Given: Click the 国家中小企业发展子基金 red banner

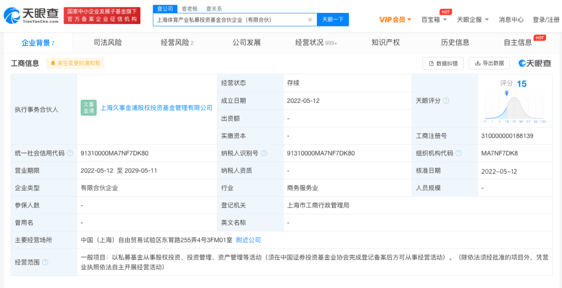Looking at the screenshot, I should [x=102, y=16].
